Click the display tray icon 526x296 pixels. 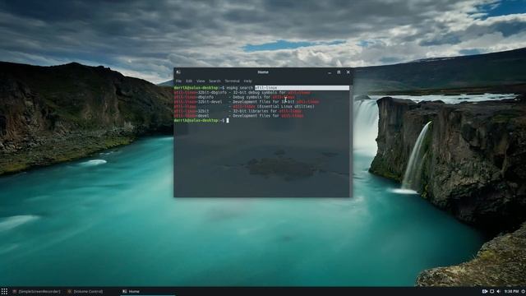(x=491, y=291)
